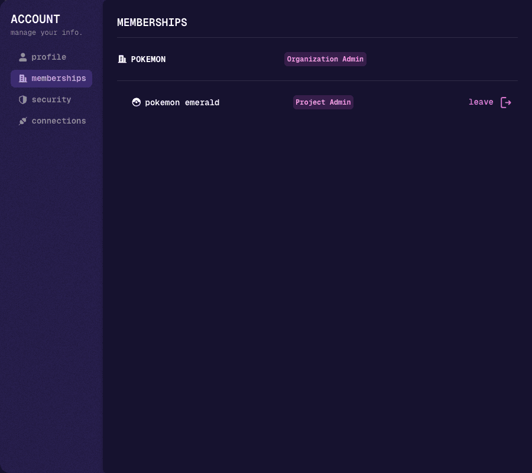Click the profile person icon
The image size is (532, 473).
pyautogui.click(x=22, y=57)
